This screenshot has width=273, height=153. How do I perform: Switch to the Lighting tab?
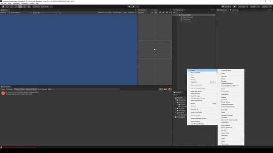coord(234,10)
